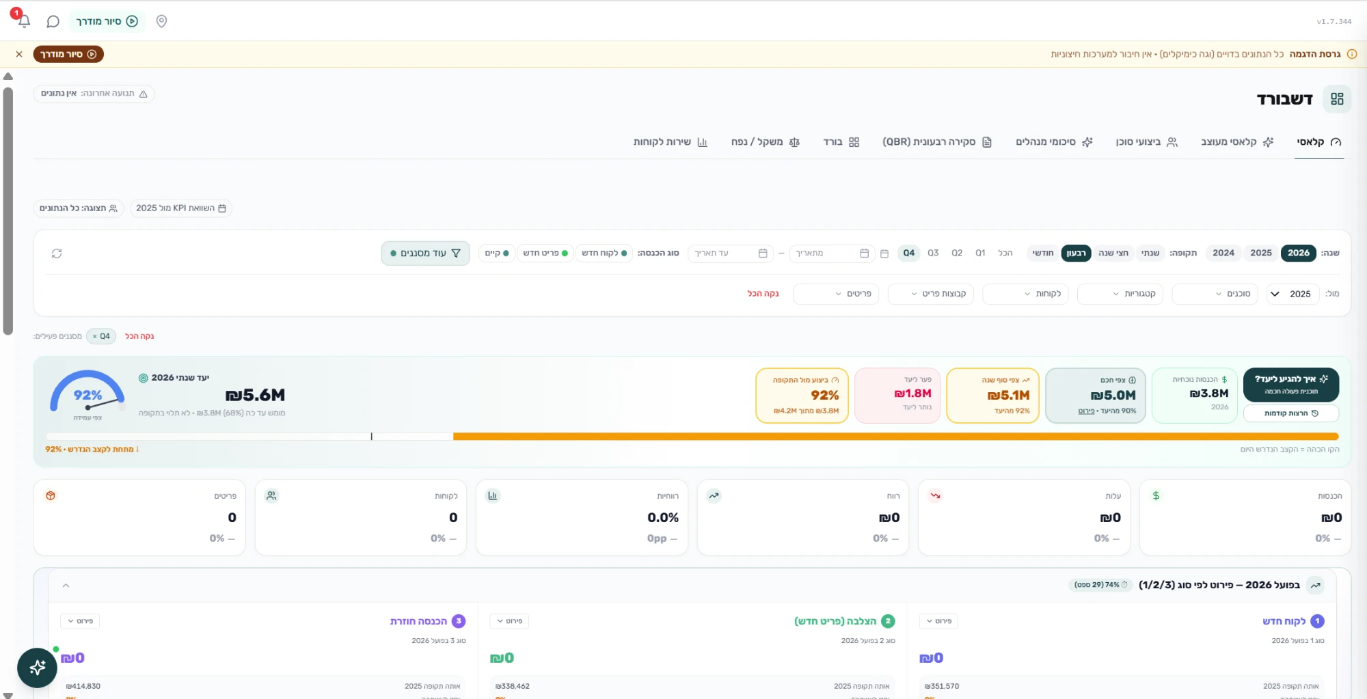This screenshot has height=699, width=1367.
Task: Select quarter Q1
Action: pos(980,253)
